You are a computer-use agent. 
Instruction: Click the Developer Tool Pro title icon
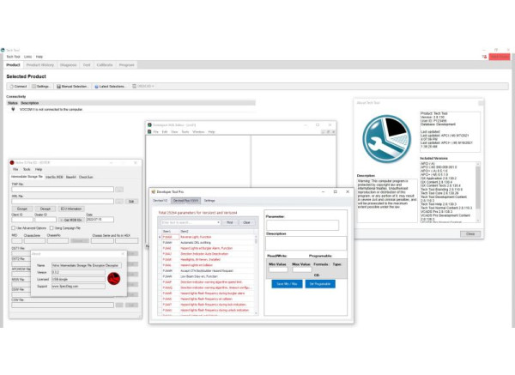coord(154,191)
